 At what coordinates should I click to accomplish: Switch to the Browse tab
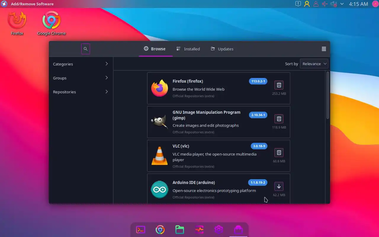pos(155,49)
